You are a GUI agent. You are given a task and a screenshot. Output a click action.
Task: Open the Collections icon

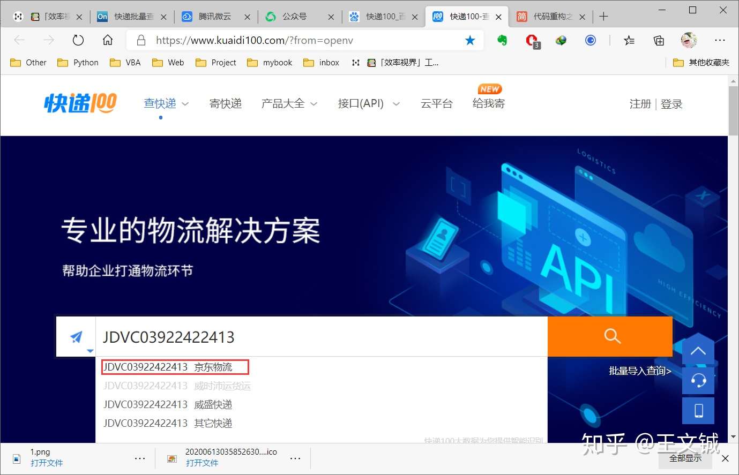tap(659, 40)
